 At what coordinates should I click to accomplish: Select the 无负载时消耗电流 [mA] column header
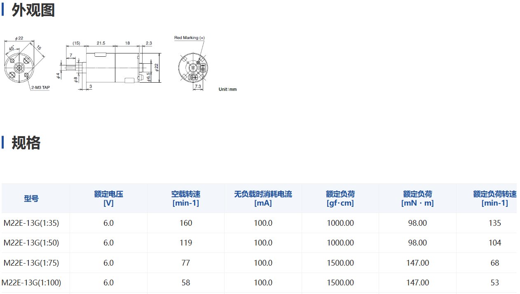263,198
